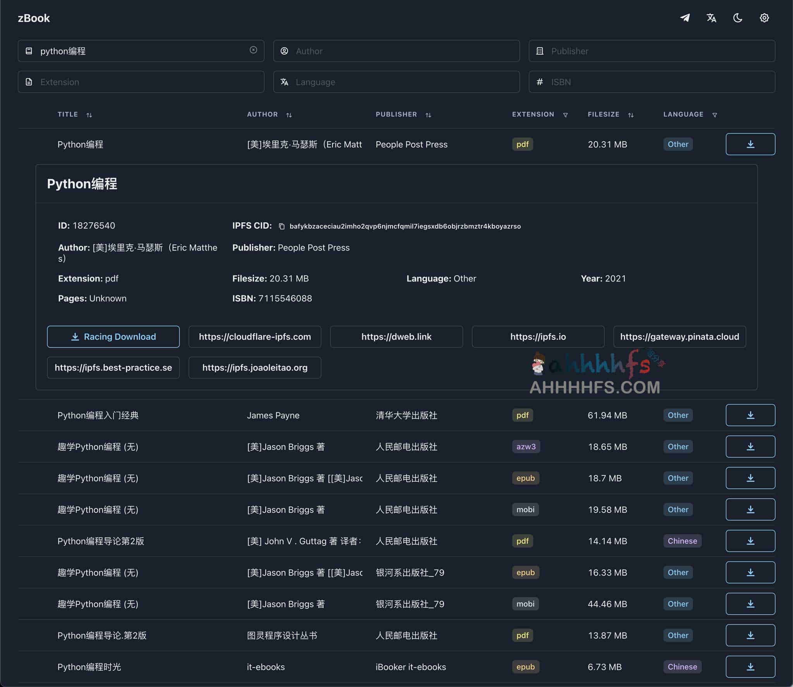Filter results by LANGUAGE dropdown
The width and height of the screenshot is (793, 687).
pos(714,114)
